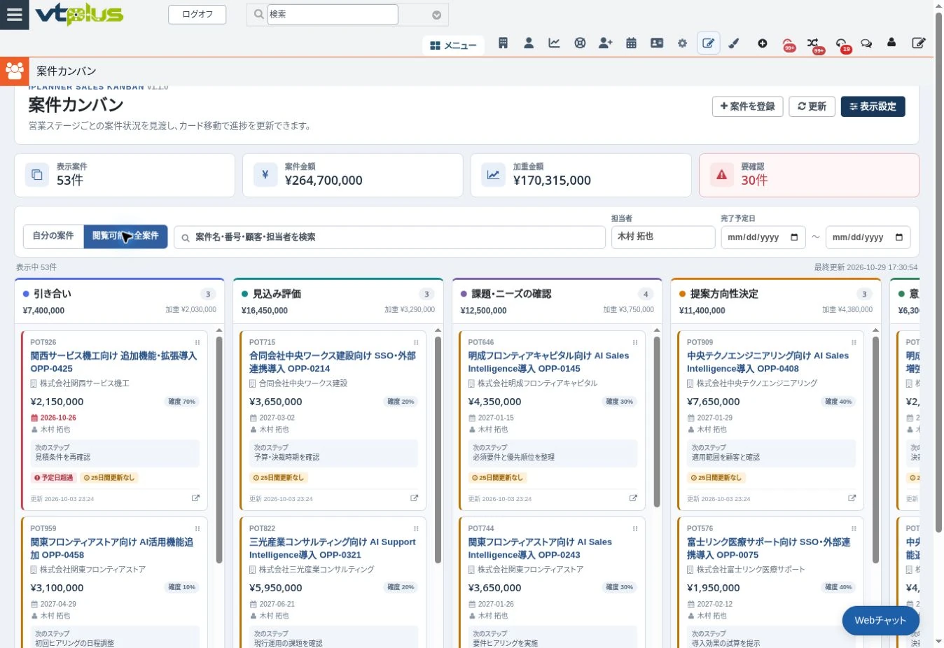
Task: Open the start date calendar picker
Action: [794, 237]
